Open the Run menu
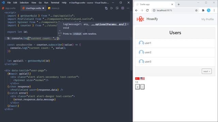This screenshot has width=218, height=122. pyautogui.click(x=46, y=3)
